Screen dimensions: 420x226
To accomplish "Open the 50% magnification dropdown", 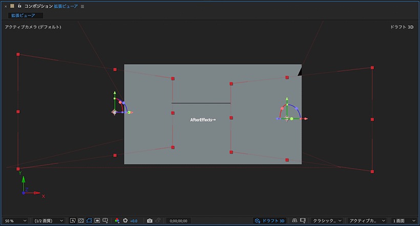I will [15, 221].
